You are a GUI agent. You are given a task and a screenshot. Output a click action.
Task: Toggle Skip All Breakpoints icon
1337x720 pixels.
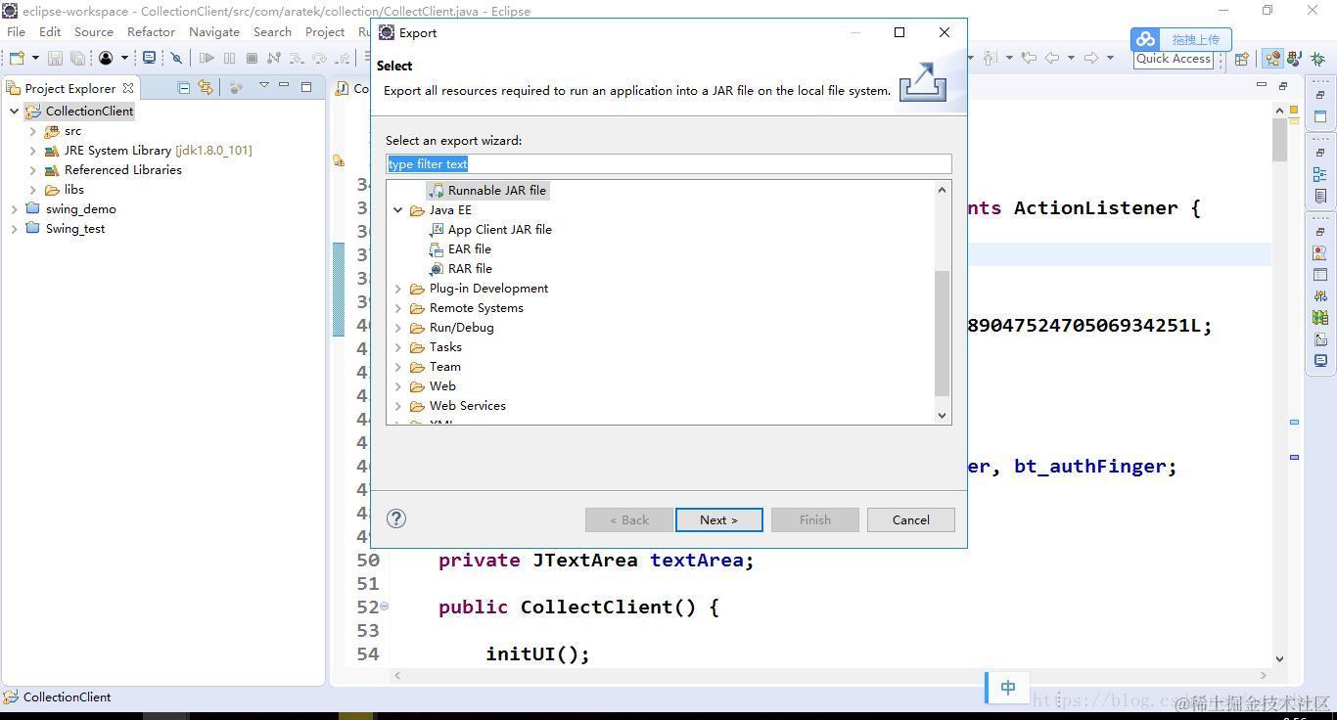[x=176, y=59]
